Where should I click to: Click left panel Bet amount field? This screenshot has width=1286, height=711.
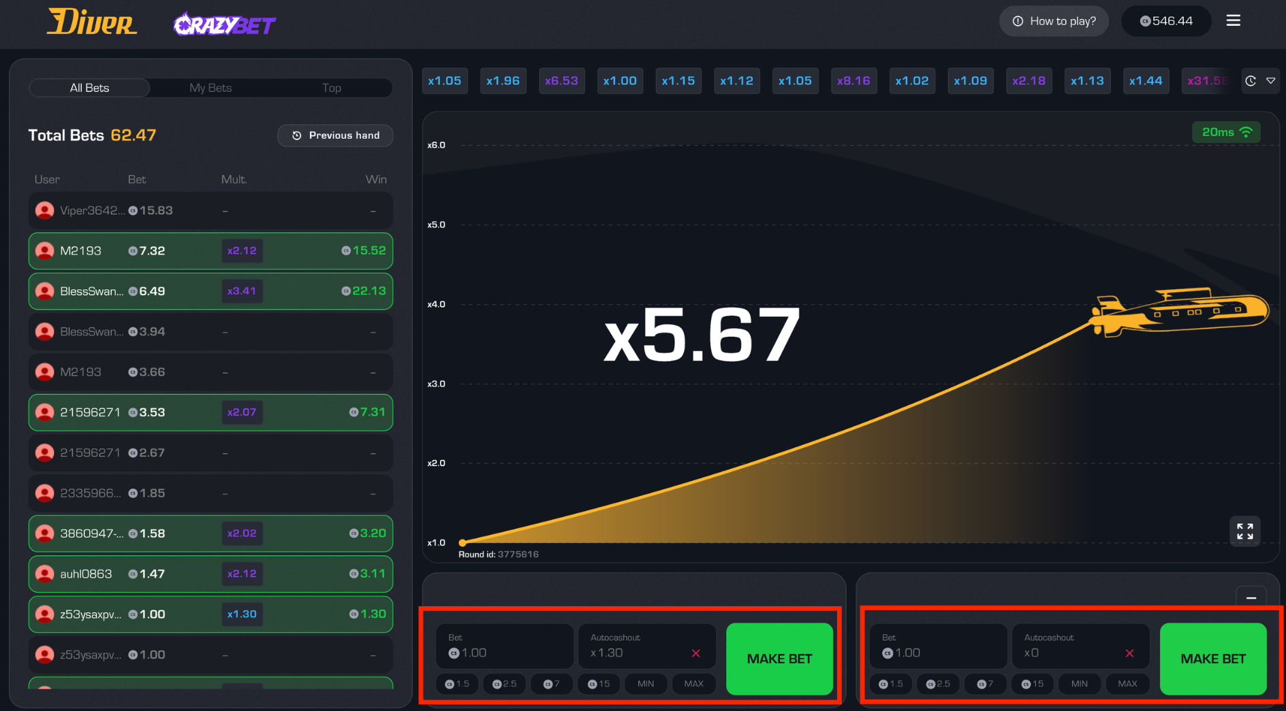pos(504,646)
